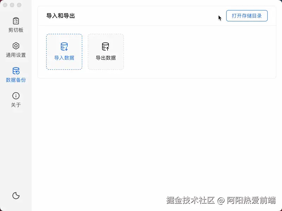Image resolution: width=282 pixels, height=211 pixels.
Task: Open the info circle About icon
Action: (x=16, y=96)
